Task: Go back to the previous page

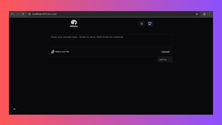Action: tap(12, 14)
